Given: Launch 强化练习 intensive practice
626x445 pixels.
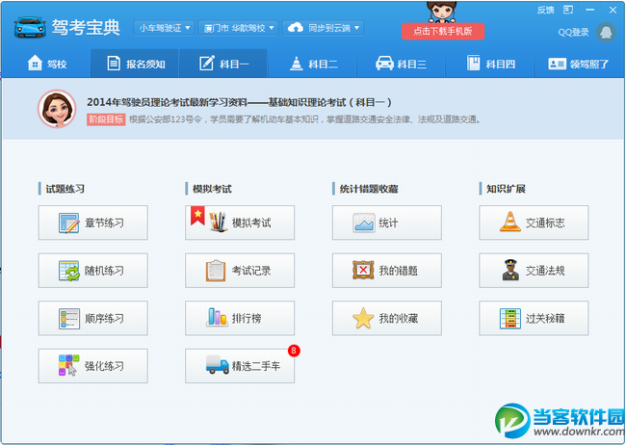Looking at the screenshot, I should 93,366.
